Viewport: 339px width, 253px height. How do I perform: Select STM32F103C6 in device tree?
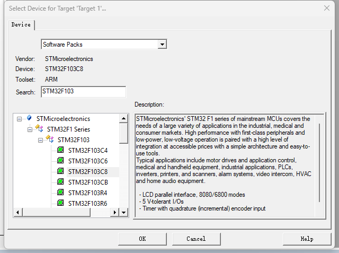[88, 161]
